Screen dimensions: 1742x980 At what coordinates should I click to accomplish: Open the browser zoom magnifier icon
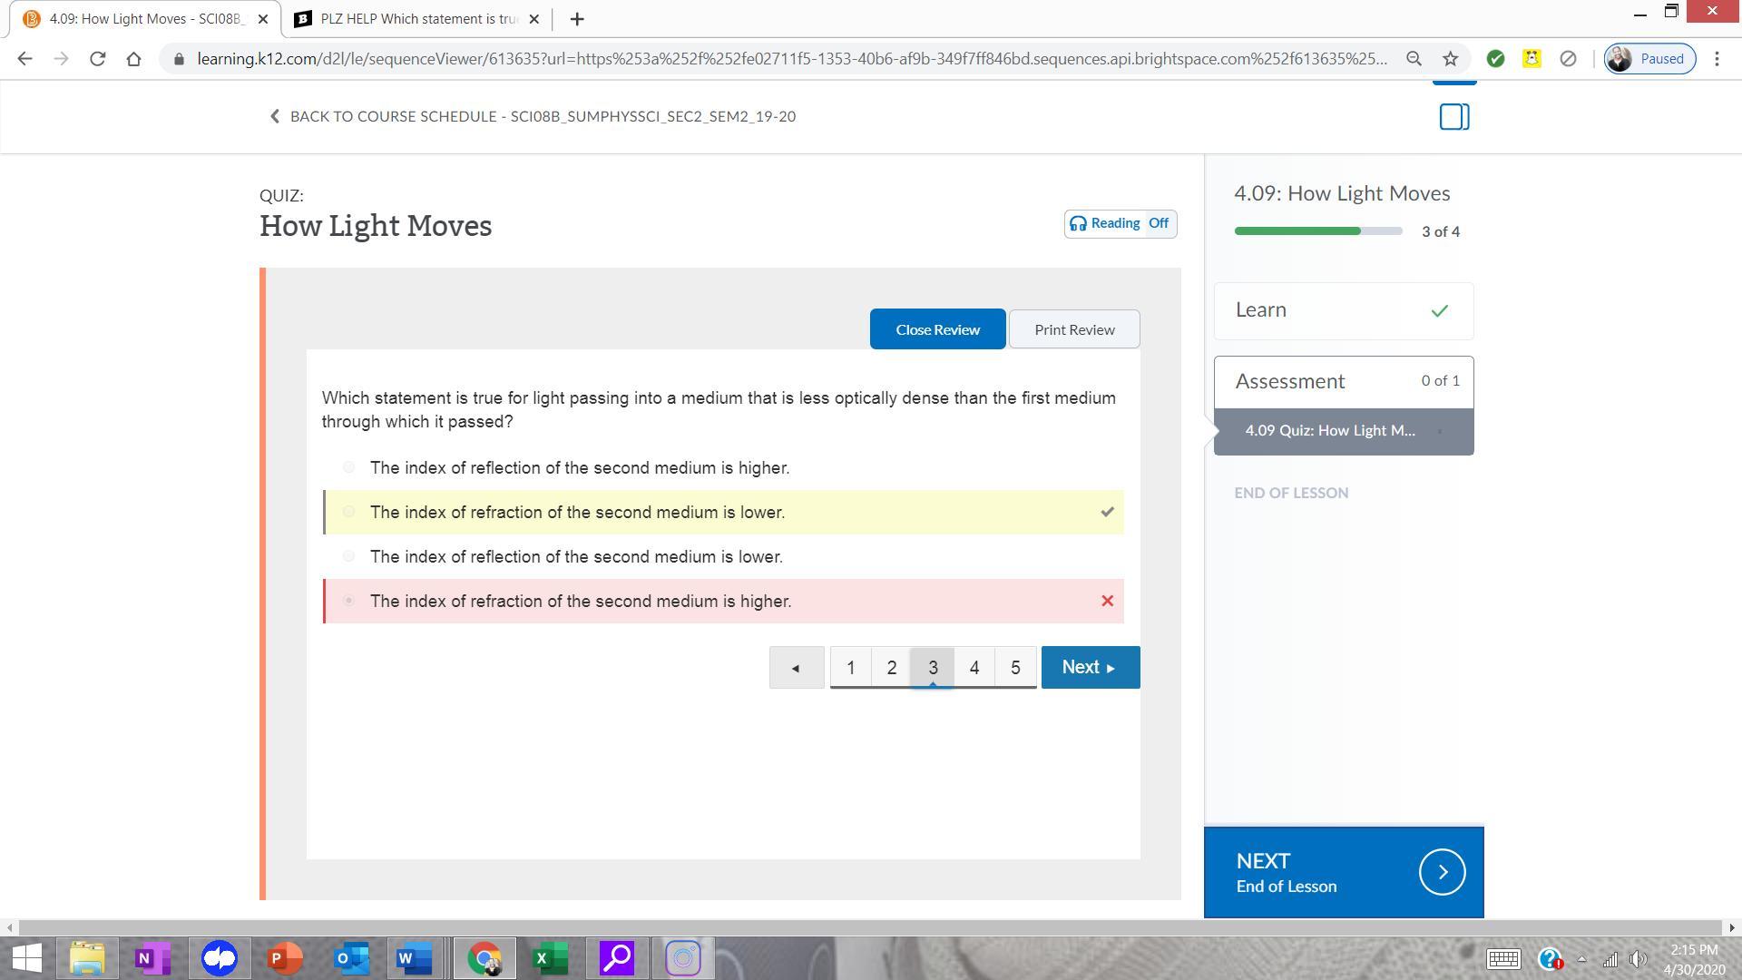pyautogui.click(x=1414, y=59)
